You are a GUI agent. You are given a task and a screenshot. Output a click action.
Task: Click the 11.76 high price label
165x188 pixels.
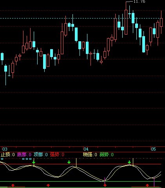140,2
